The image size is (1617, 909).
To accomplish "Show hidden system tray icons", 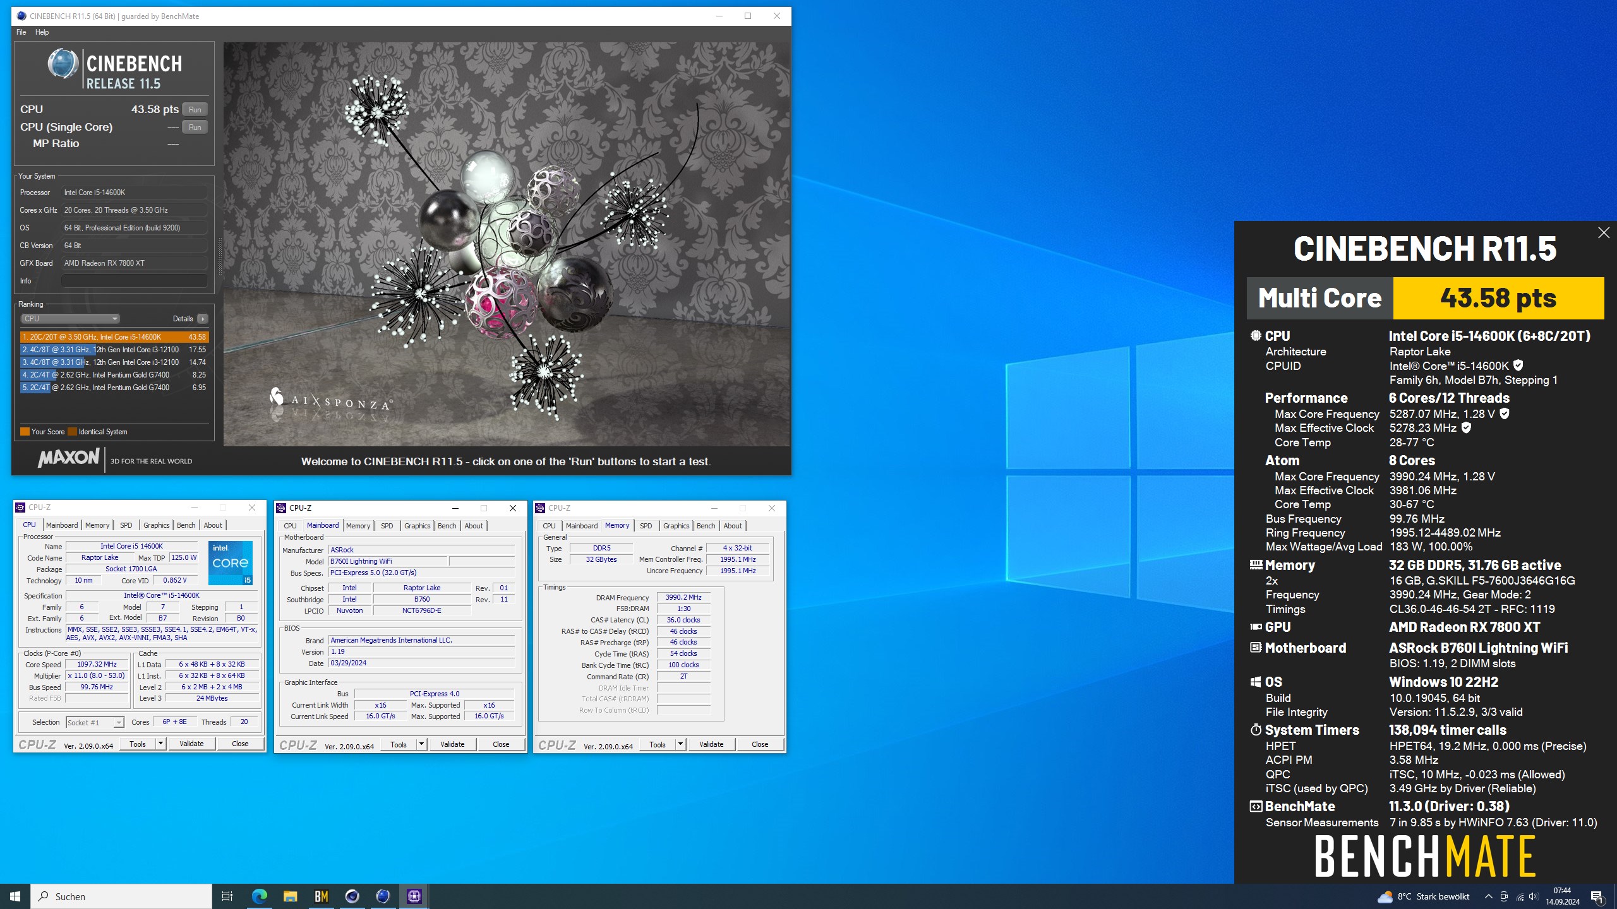I will click(1488, 896).
